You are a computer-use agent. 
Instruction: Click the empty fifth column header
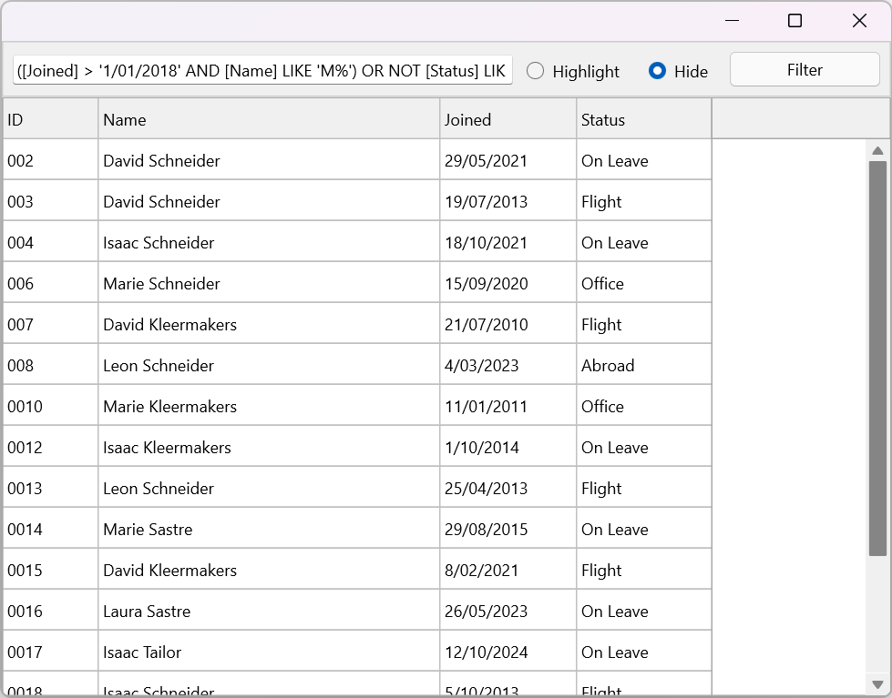(x=800, y=119)
